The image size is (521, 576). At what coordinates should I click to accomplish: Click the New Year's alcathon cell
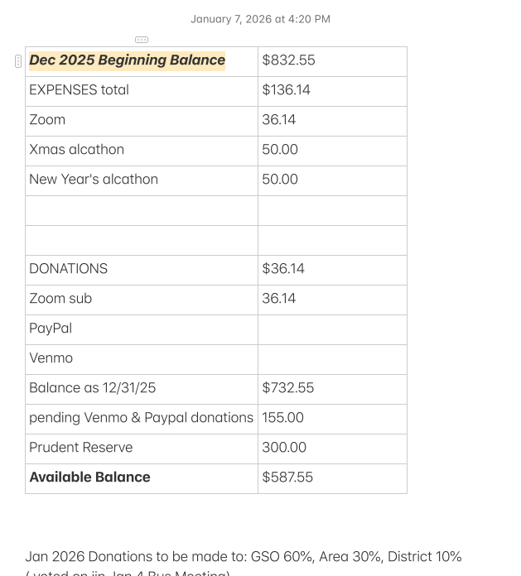(x=94, y=180)
